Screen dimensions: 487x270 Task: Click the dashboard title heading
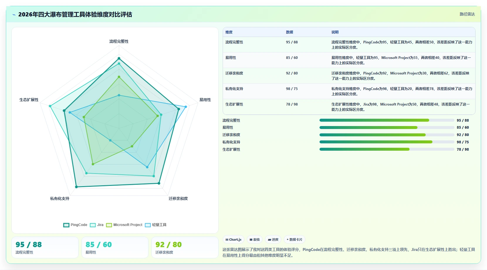[75, 14]
